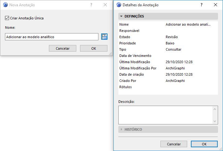Open annotation details icon beside Nome field
Viewport: 223px width, 151px height.
(x=104, y=37)
